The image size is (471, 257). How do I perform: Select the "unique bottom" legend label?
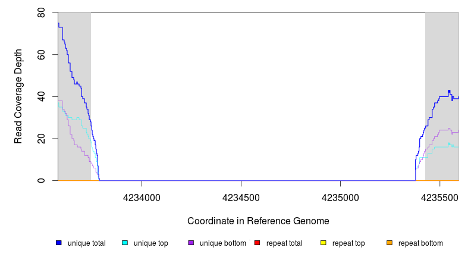(x=221, y=243)
